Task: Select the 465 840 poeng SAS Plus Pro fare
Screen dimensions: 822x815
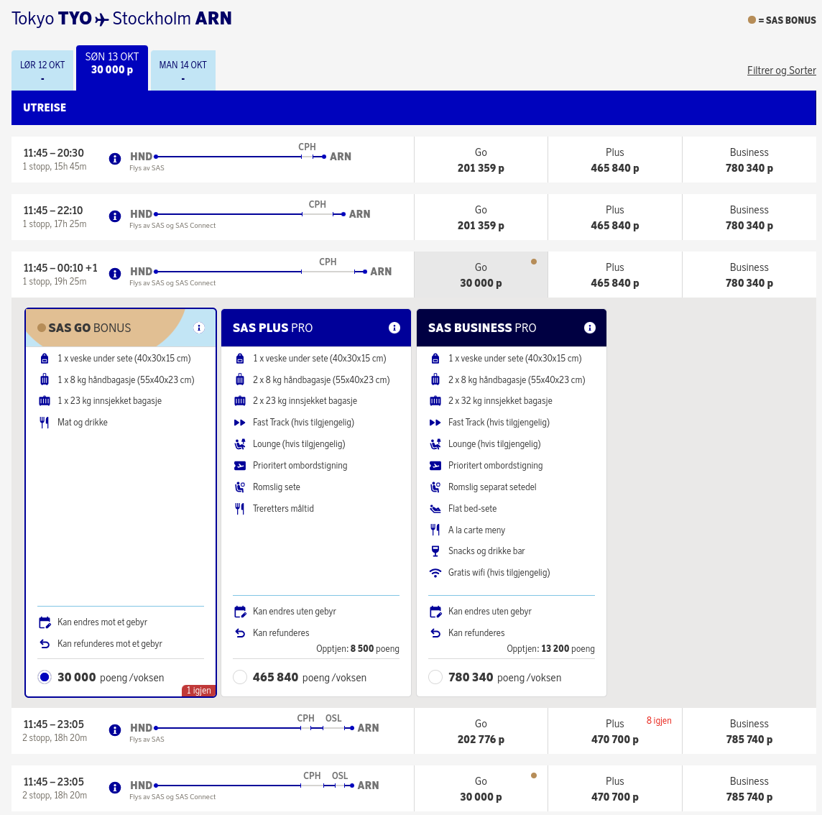Action: tap(239, 677)
